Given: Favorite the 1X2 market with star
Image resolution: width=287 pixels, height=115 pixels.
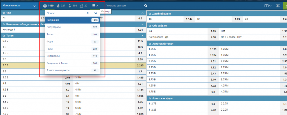Looking at the screenshot, I should [4, 13].
